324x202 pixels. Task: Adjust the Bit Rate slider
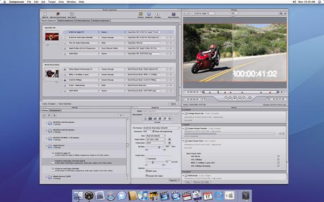click(159, 147)
